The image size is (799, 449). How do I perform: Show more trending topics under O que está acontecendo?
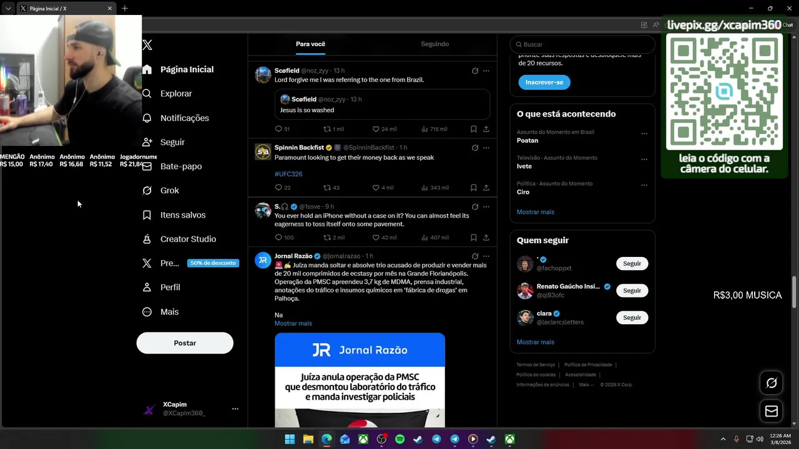click(536, 212)
